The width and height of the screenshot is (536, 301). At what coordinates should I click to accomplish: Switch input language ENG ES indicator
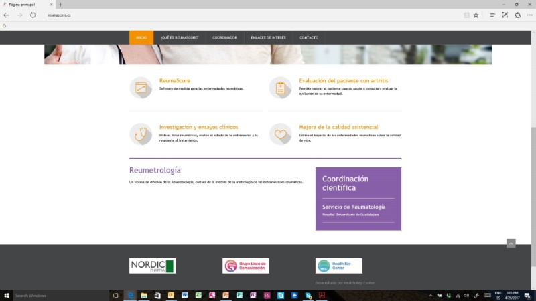498,296
